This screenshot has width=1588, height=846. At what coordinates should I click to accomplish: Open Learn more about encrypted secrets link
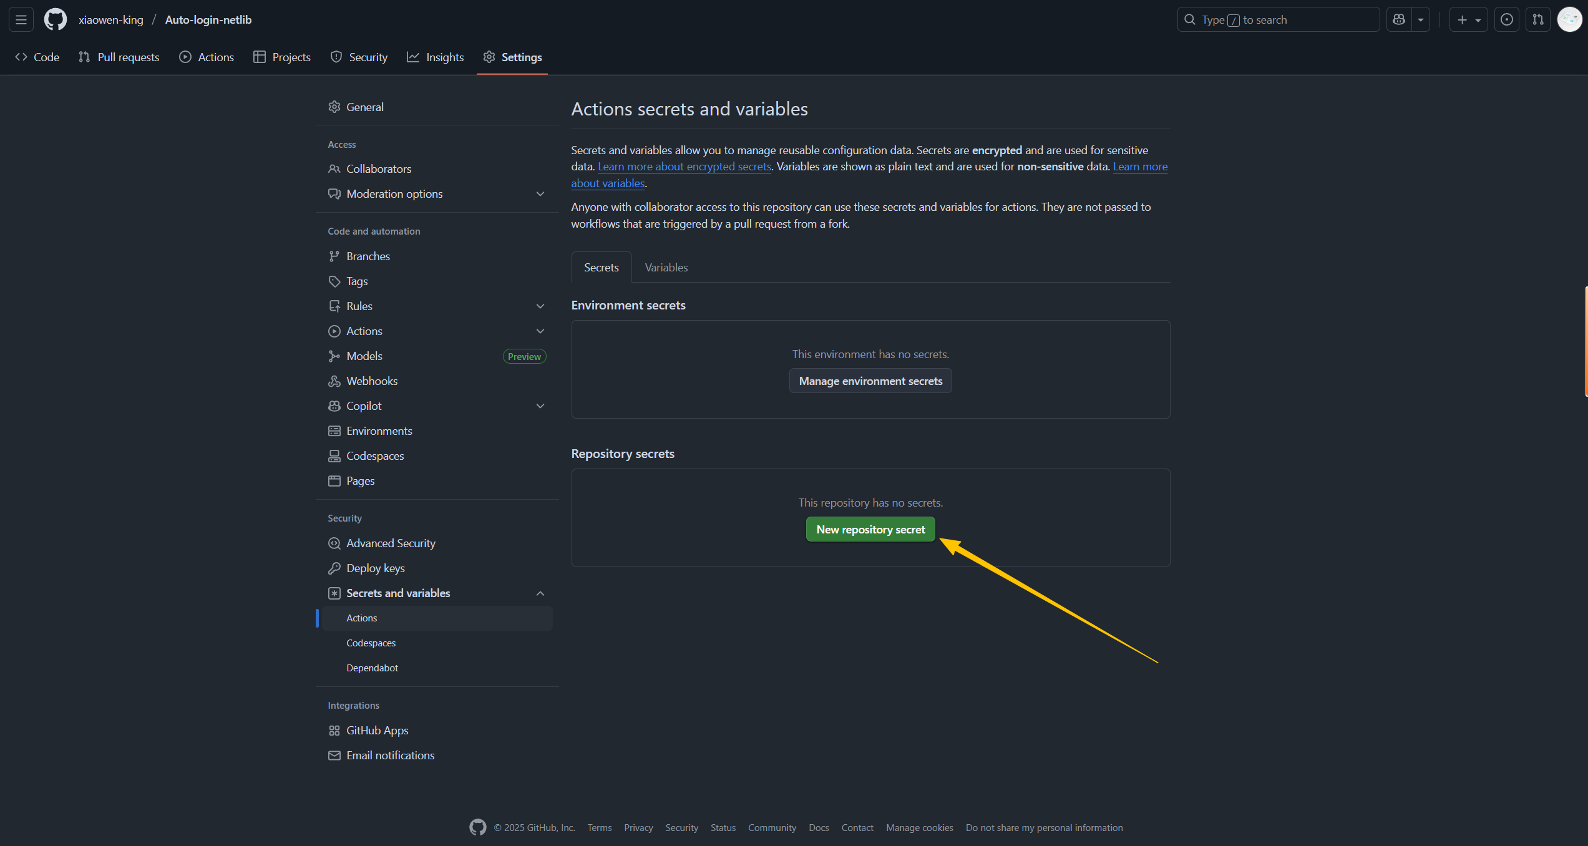[x=684, y=167]
